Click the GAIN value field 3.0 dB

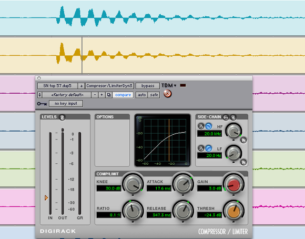click(209, 188)
